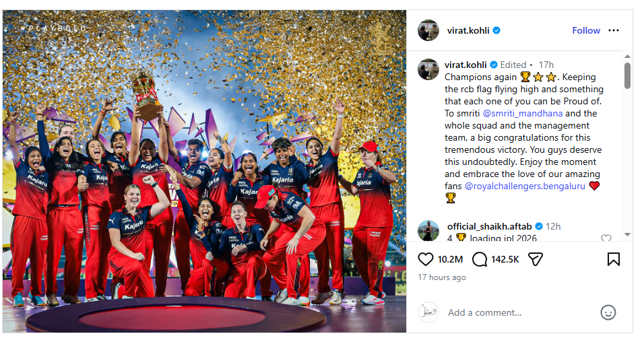Click the virat.kohli username in header
This screenshot has height=342, width=644.
pyautogui.click(x=468, y=30)
